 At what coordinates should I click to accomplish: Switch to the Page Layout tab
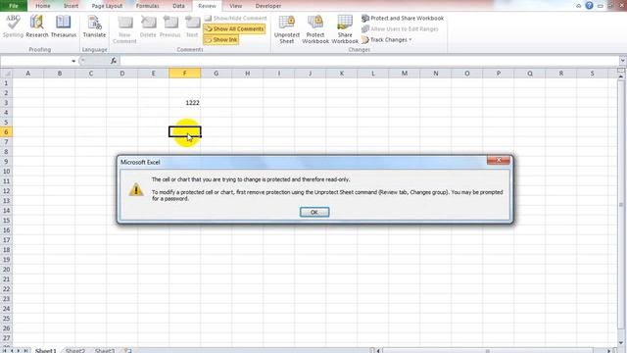point(107,6)
